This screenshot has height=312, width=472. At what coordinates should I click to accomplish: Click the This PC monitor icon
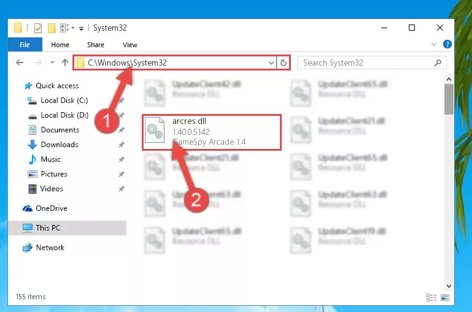28,228
